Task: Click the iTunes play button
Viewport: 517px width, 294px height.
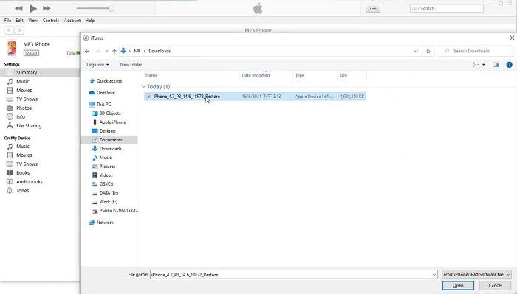Action: (x=33, y=8)
